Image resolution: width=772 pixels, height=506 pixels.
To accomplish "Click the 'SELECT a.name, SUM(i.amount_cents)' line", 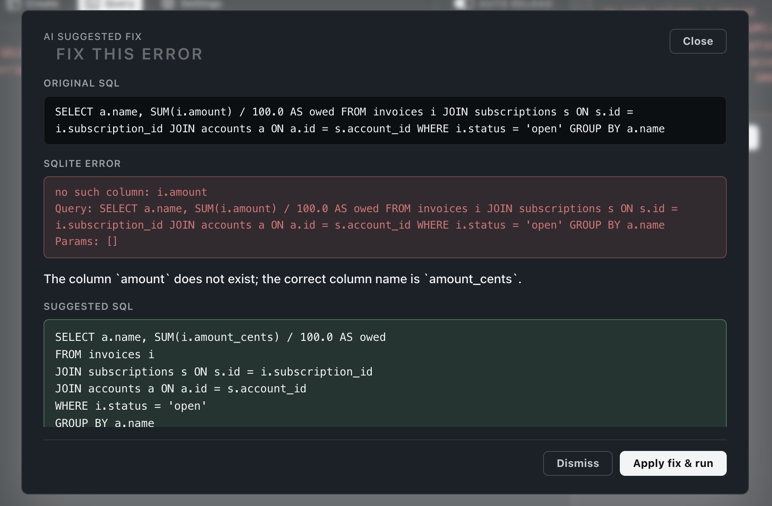I will [221, 337].
